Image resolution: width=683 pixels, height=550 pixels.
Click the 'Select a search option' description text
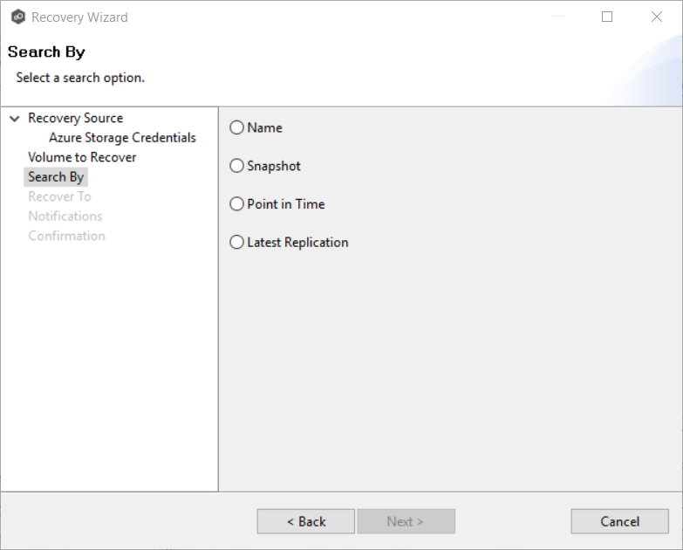[x=80, y=78]
